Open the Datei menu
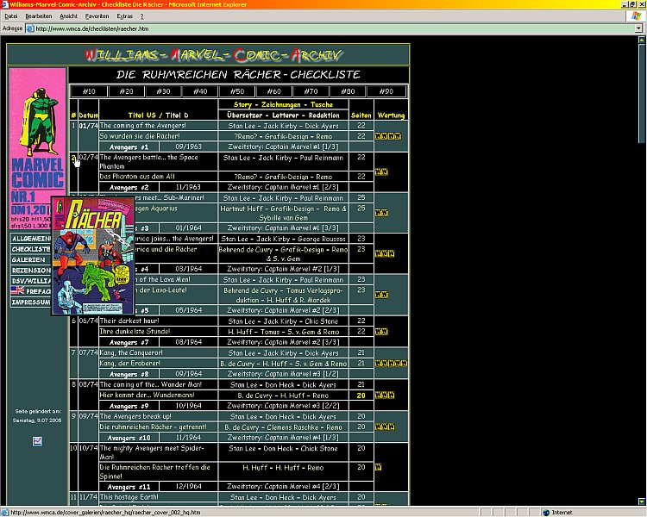Screen dimensions: 647x517 point(10,16)
